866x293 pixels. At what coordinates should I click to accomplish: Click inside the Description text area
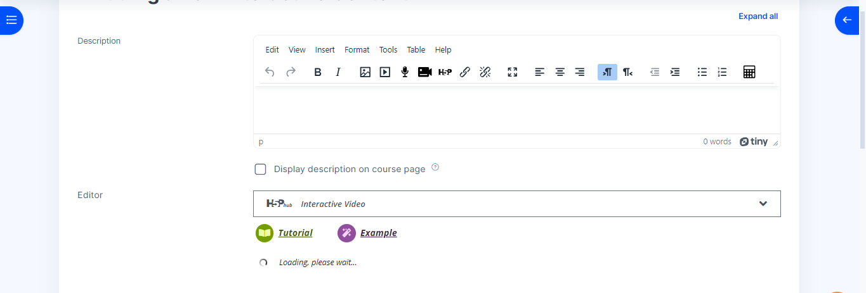pos(516,110)
